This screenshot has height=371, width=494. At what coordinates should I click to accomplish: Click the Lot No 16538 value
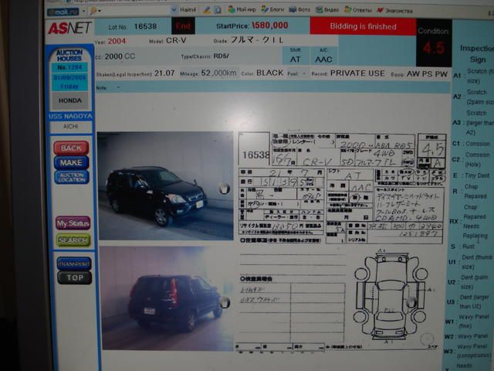pyautogui.click(x=145, y=26)
